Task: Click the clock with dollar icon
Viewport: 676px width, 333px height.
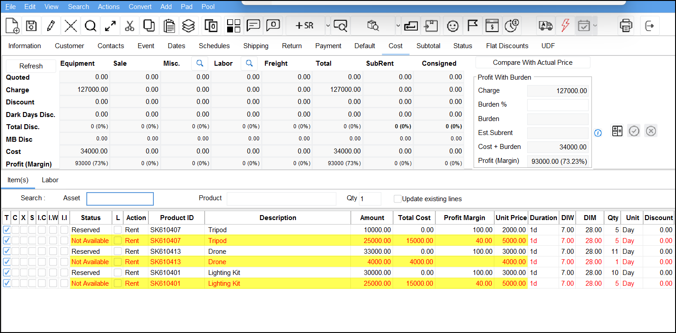Action: [511, 26]
